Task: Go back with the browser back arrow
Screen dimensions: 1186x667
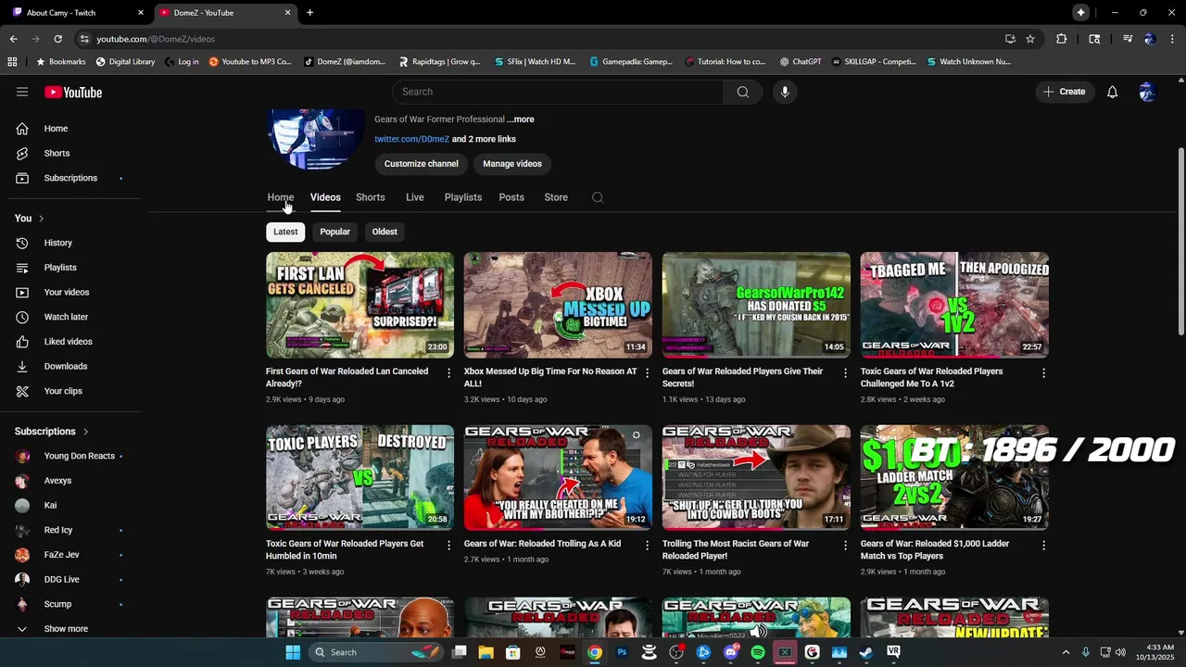Action: (x=13, y=39)
